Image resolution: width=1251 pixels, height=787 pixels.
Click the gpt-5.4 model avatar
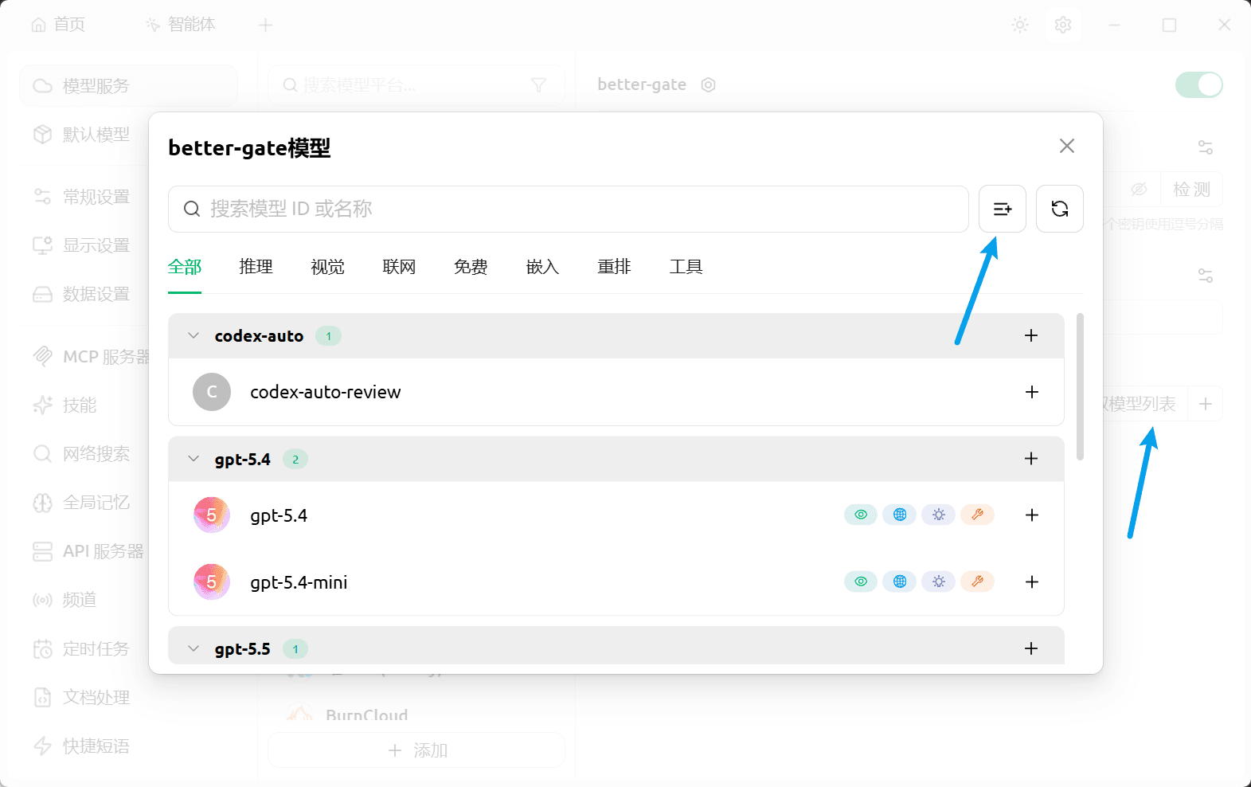pos(212,515)
